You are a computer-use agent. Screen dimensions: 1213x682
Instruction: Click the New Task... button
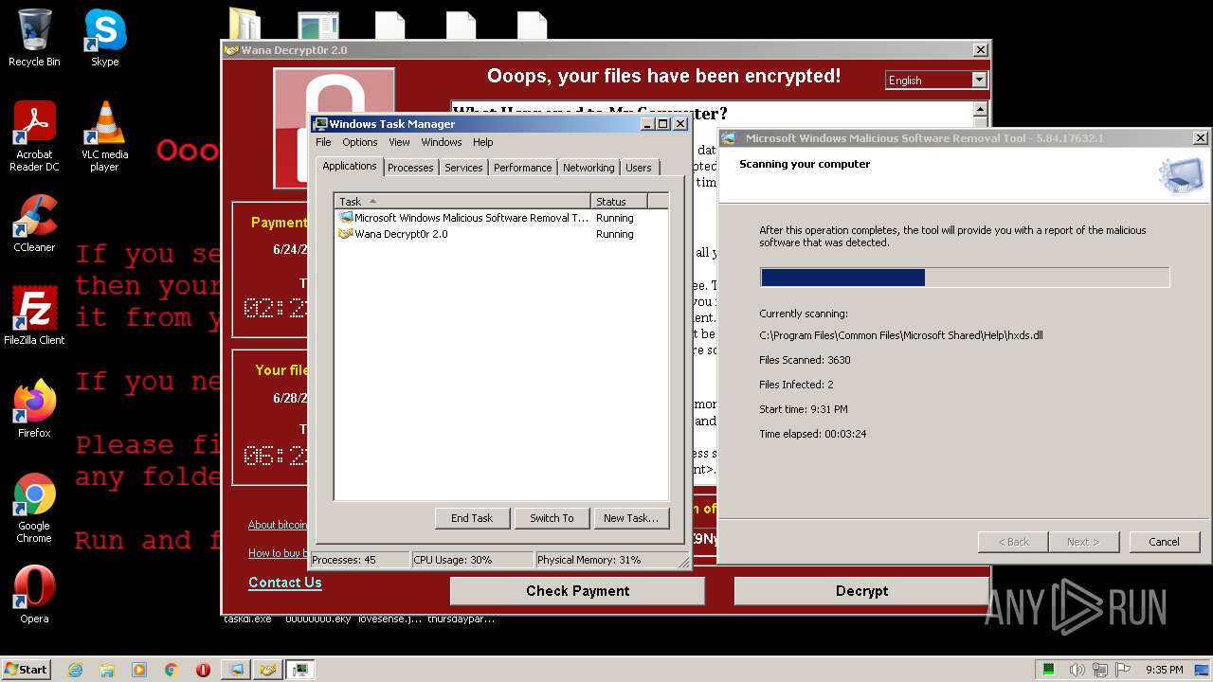click(631, 518)
